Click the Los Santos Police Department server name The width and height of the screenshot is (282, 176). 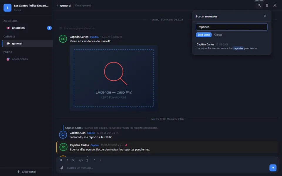pyautogui.click(x=31, y=6)
